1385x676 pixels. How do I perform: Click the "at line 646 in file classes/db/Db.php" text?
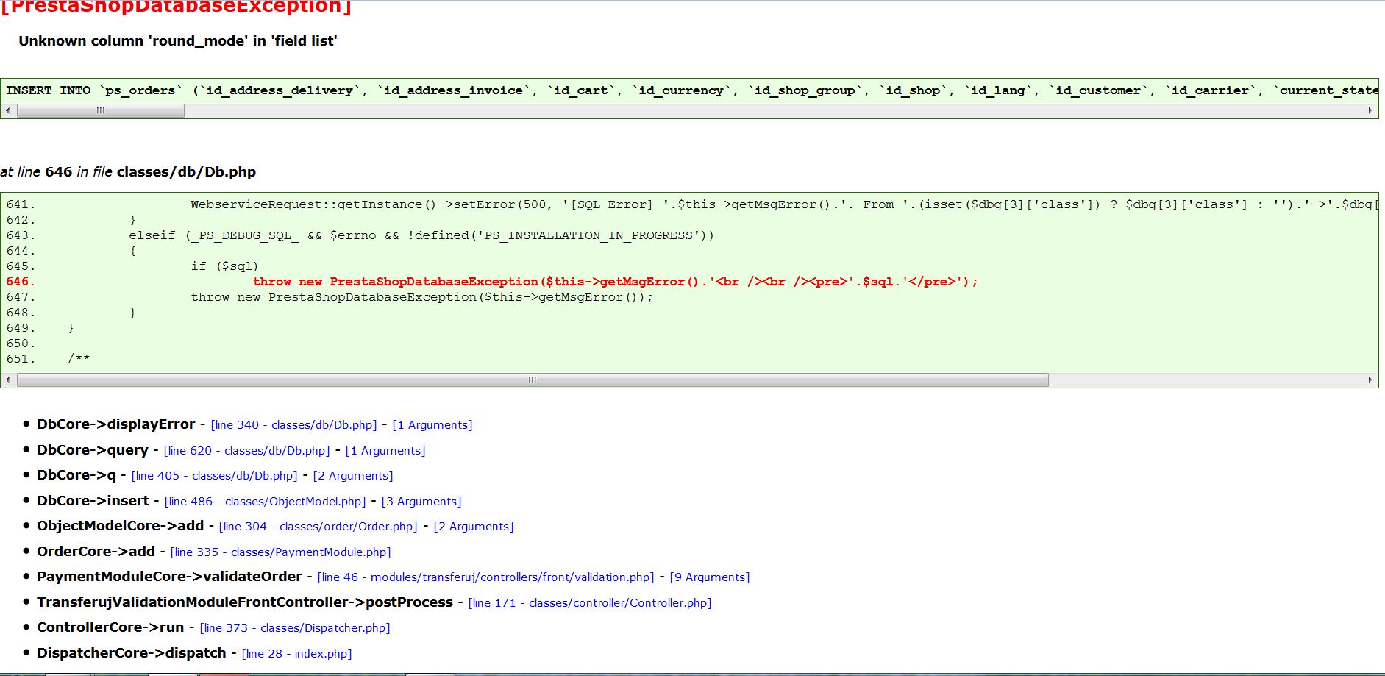(x=128, y=172)
